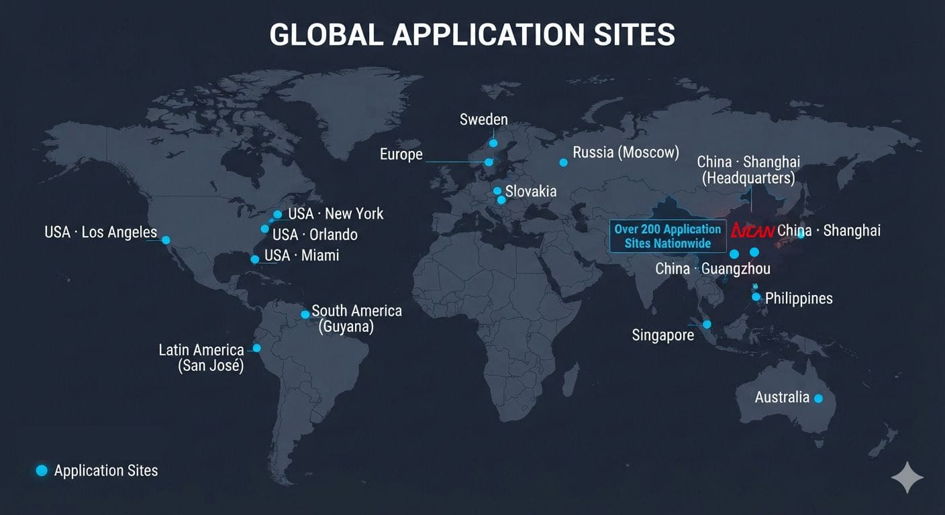Select the "Russia (Moscow)" label
The image size is (945, 515).
626,152
